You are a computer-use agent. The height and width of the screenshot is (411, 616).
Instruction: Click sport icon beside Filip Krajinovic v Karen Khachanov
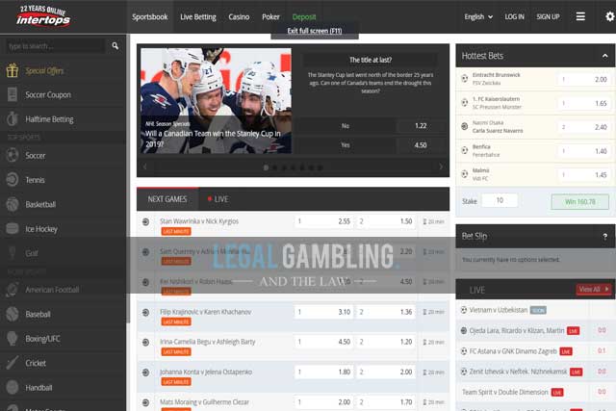tap(145, 313)
